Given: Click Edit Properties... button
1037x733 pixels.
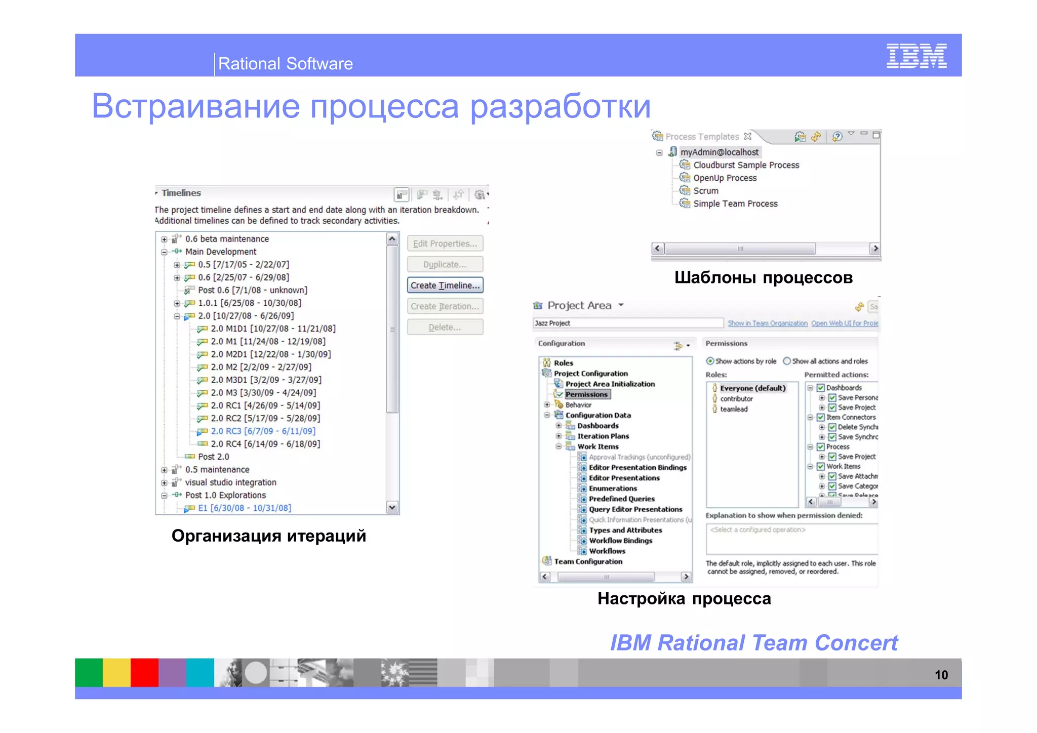Looking at the screenshot, I should tap(445, 243).
